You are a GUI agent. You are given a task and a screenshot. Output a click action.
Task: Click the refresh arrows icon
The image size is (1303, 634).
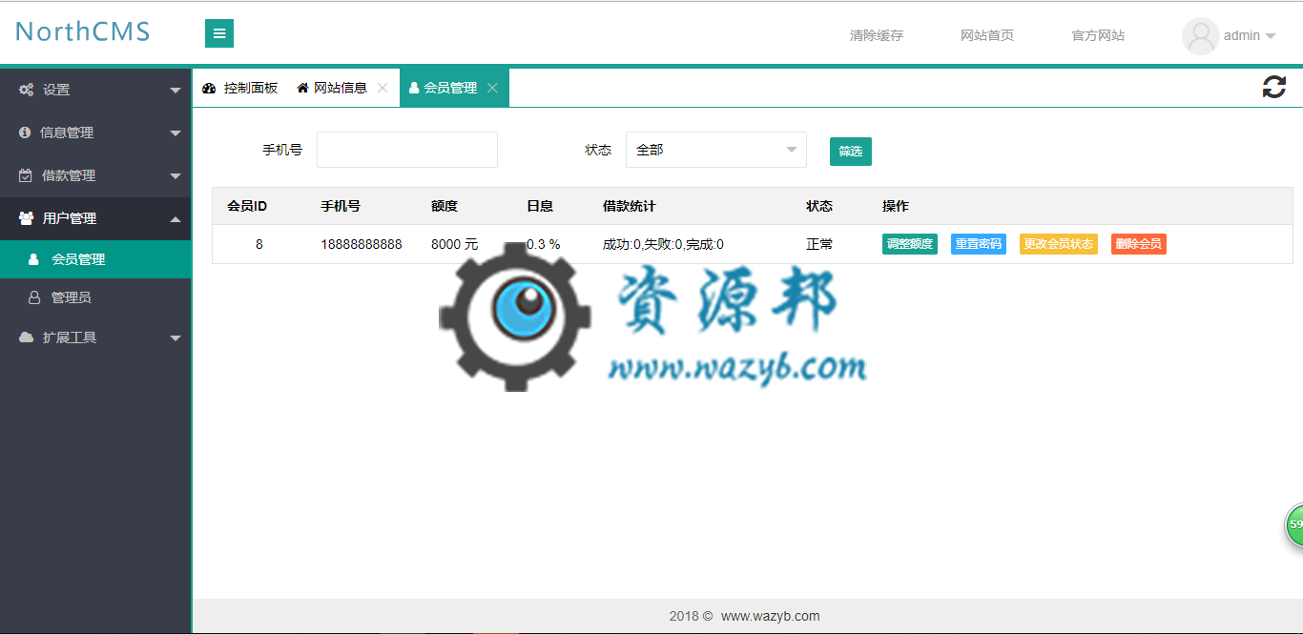tap(1274, 88)
